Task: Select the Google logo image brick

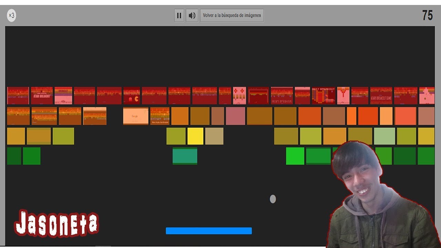Action: 136,116
